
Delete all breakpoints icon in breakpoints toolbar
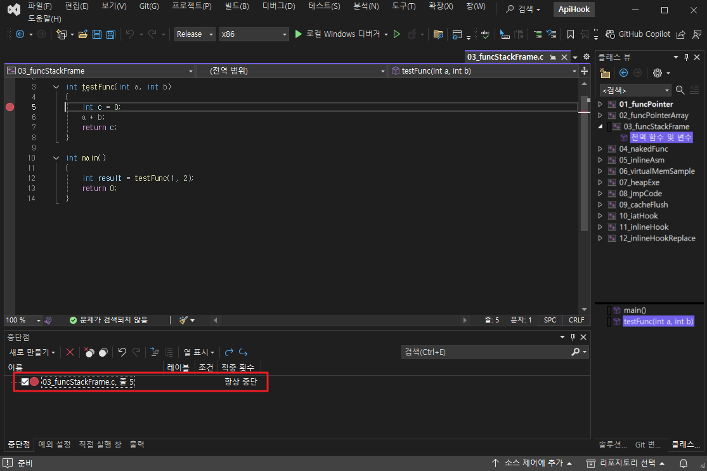89,352
